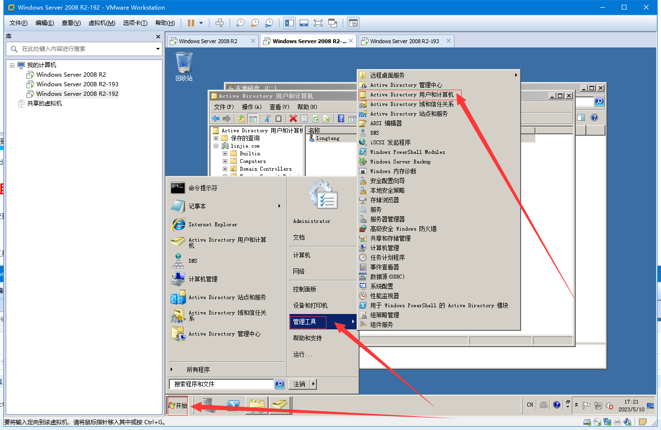Open 远程桌面服务 submenu entry

point(439,75)
